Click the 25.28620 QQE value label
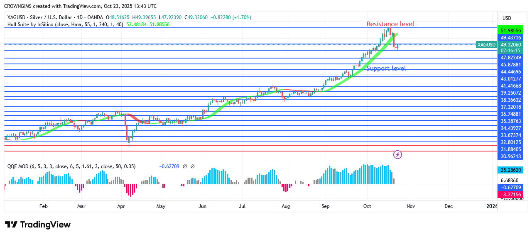 (511, 170)
